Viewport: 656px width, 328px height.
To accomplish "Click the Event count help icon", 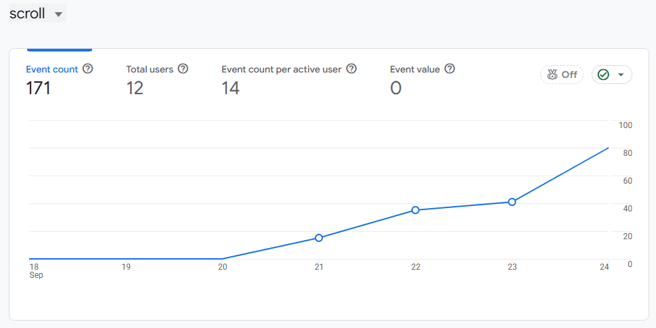I will [87, 68].
